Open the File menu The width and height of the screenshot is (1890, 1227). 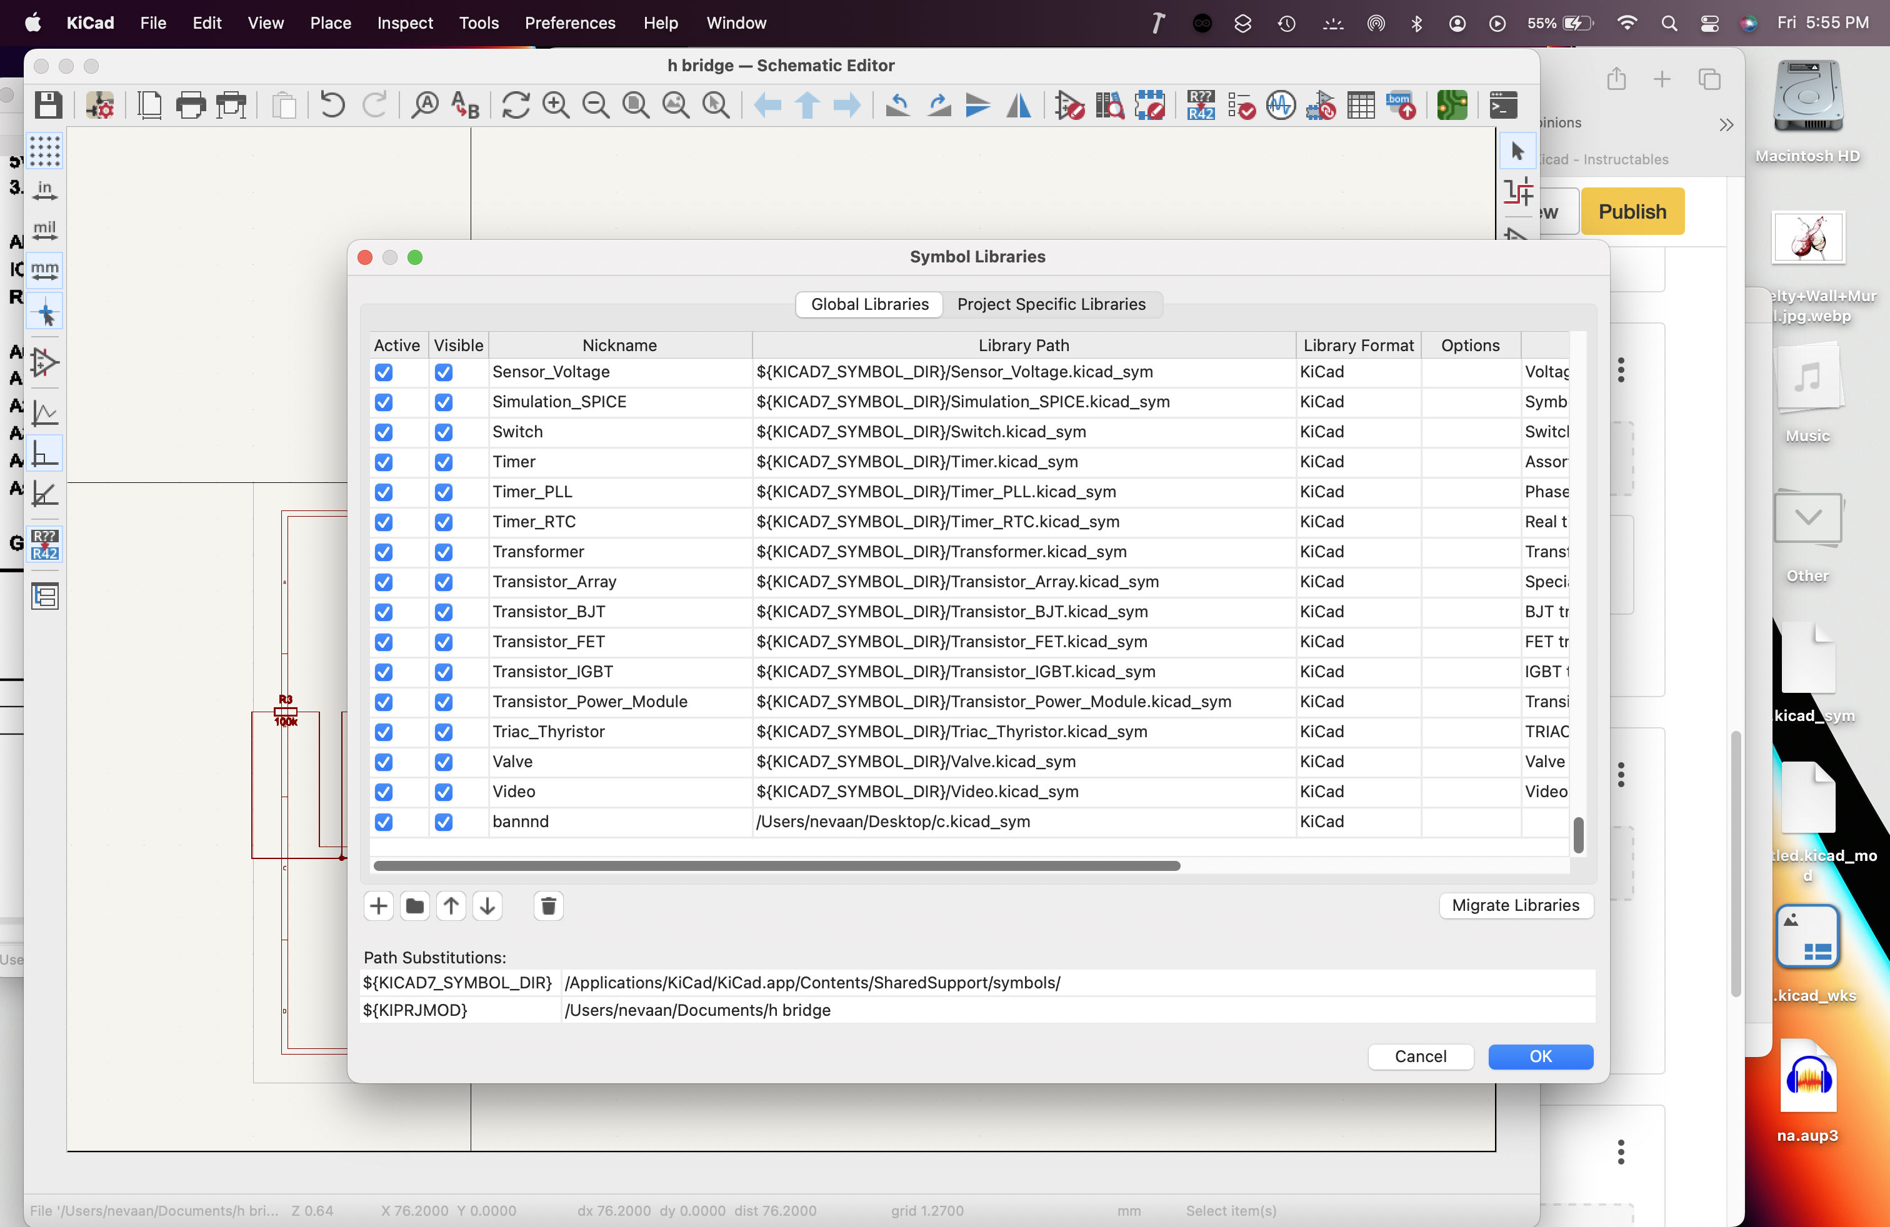tap(153, 23)
